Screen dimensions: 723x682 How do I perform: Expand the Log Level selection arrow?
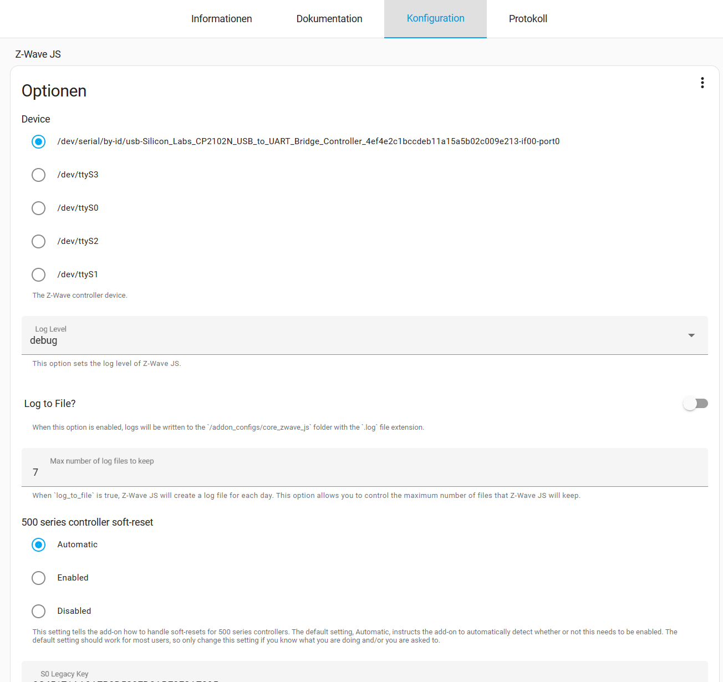click(691, 335)
